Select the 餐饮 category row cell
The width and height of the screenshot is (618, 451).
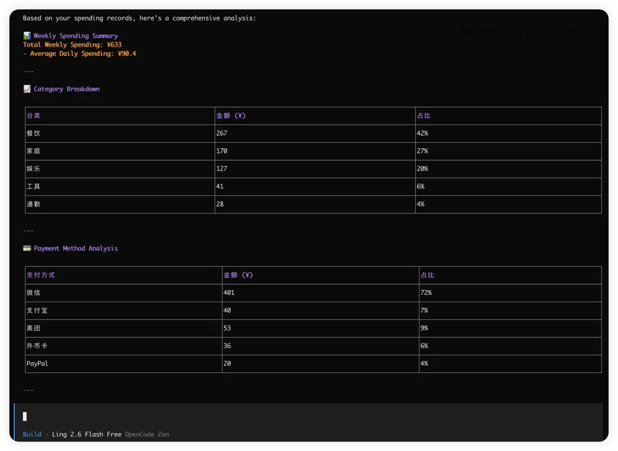[33, 133]
